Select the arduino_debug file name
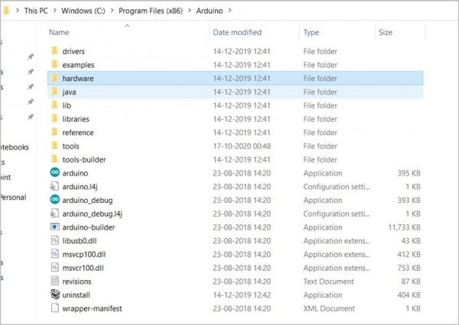The image size is (459, 325). [x=87, y=201]
